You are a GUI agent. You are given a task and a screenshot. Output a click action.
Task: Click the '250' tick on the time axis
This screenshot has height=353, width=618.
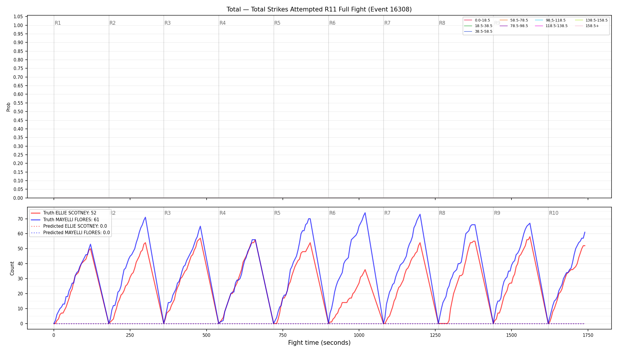pyautogui.click(x=130, y=335)
